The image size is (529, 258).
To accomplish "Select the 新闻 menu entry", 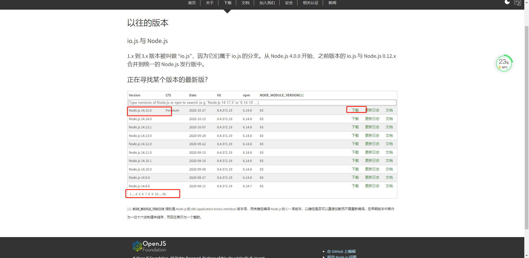I will pyautogui.click(x=332, y=3).
